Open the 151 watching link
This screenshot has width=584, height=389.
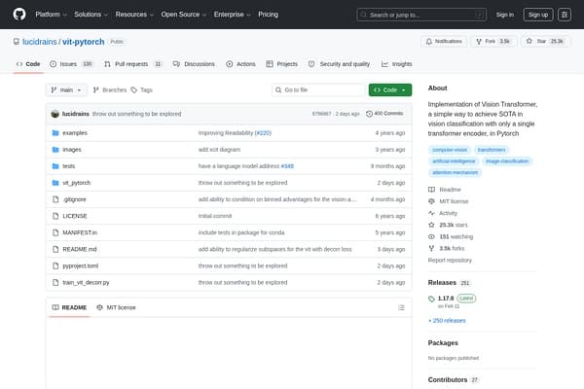451,236
